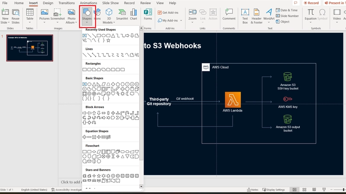Select the Multiplication Sign equation shape
Viewport: 346px width, 194px height.
click(x=94, y=137)
